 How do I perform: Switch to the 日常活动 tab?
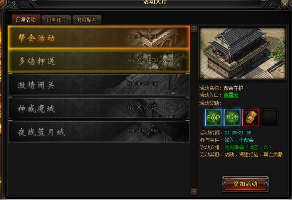tap(26, 19)
